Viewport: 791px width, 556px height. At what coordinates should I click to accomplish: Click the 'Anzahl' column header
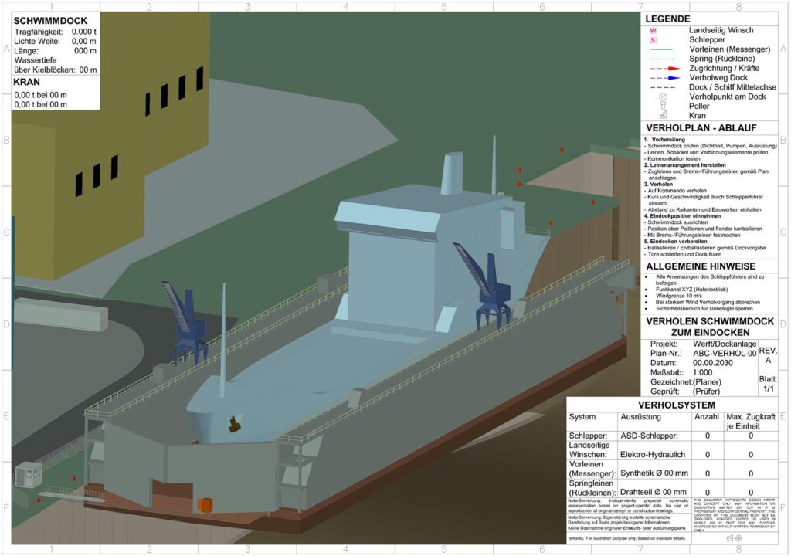(x=707, y=417)
